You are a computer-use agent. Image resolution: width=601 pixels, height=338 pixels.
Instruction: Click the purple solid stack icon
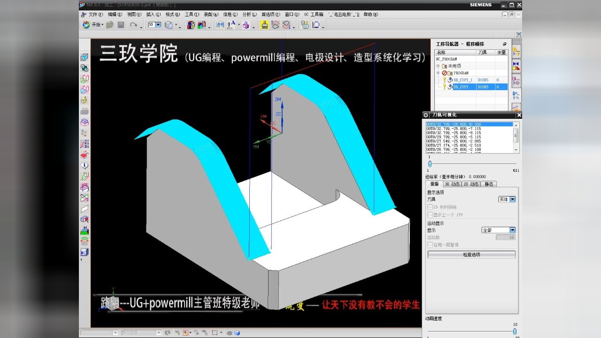tap(246, 24)
